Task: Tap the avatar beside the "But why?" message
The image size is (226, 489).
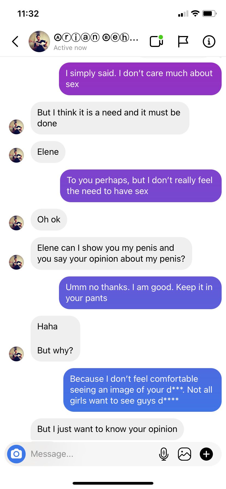Action: 16,354
